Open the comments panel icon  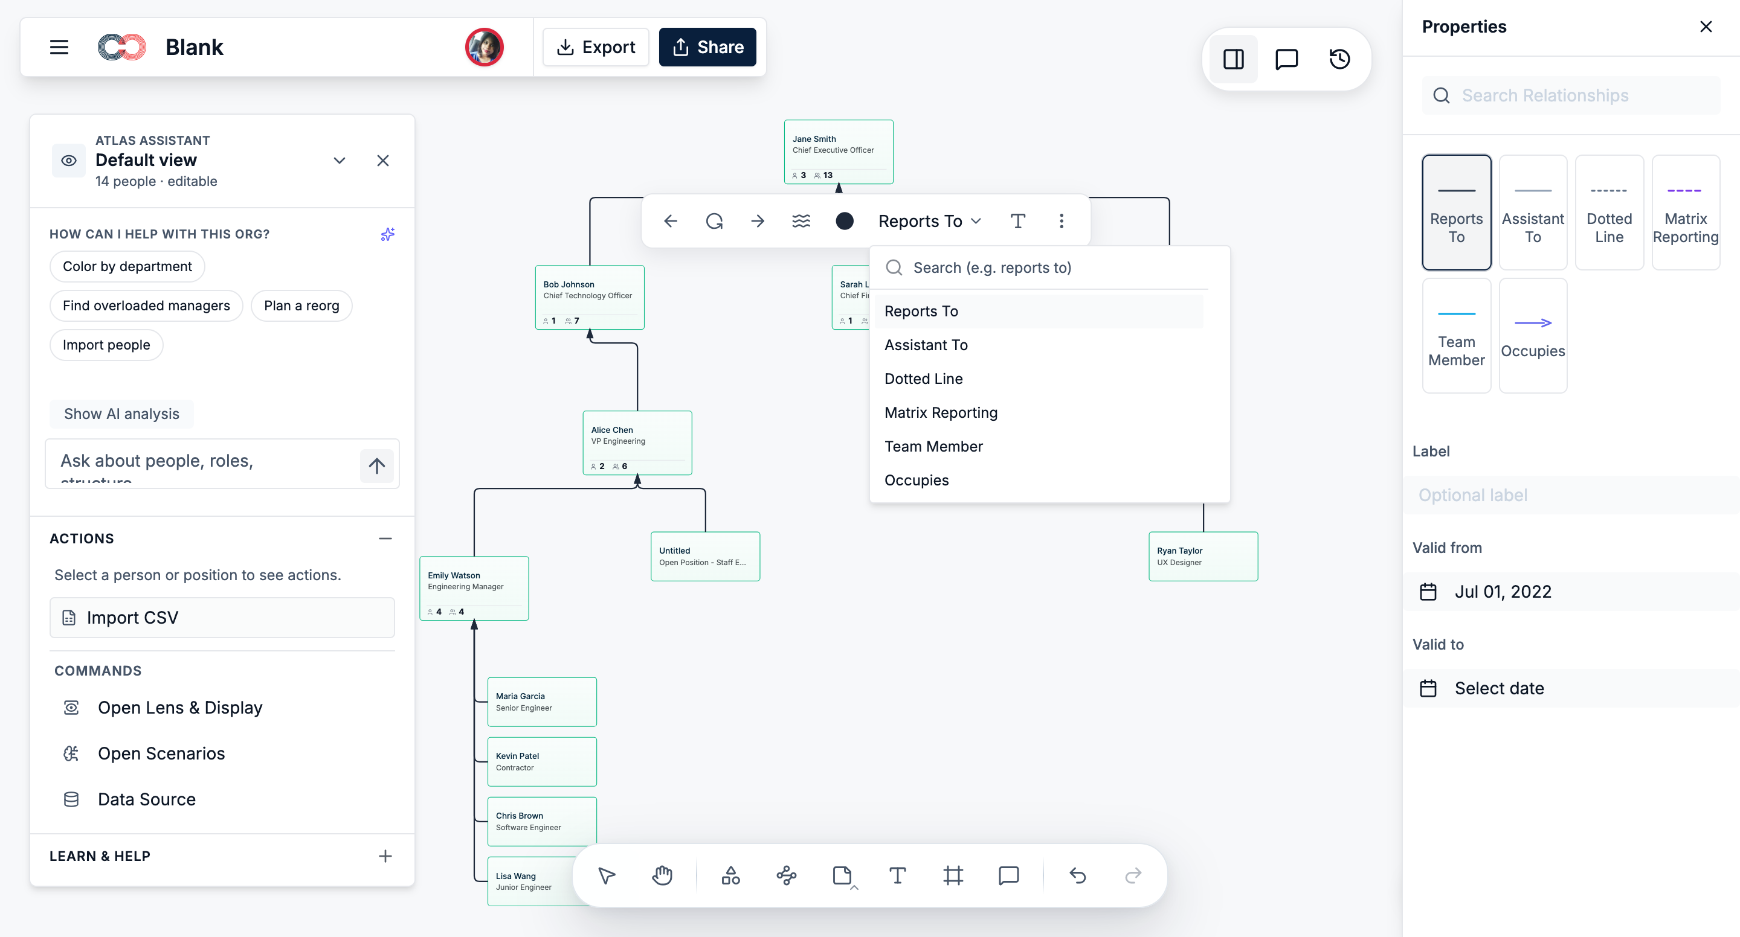click(x=1286, y=59)
